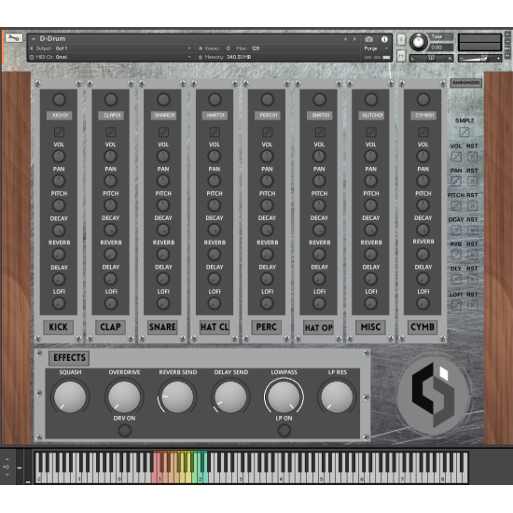The width and height of the screenshot is (513, 513).
Task: Randomize PAN with the dice icon
Action: coord(456,181)
